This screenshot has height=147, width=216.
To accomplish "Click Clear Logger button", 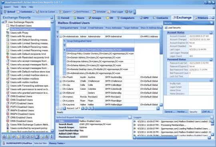I will click(115, 12).
